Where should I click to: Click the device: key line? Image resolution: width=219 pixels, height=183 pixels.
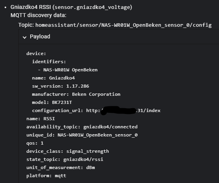pyautogui.click(x=36, y=54)
